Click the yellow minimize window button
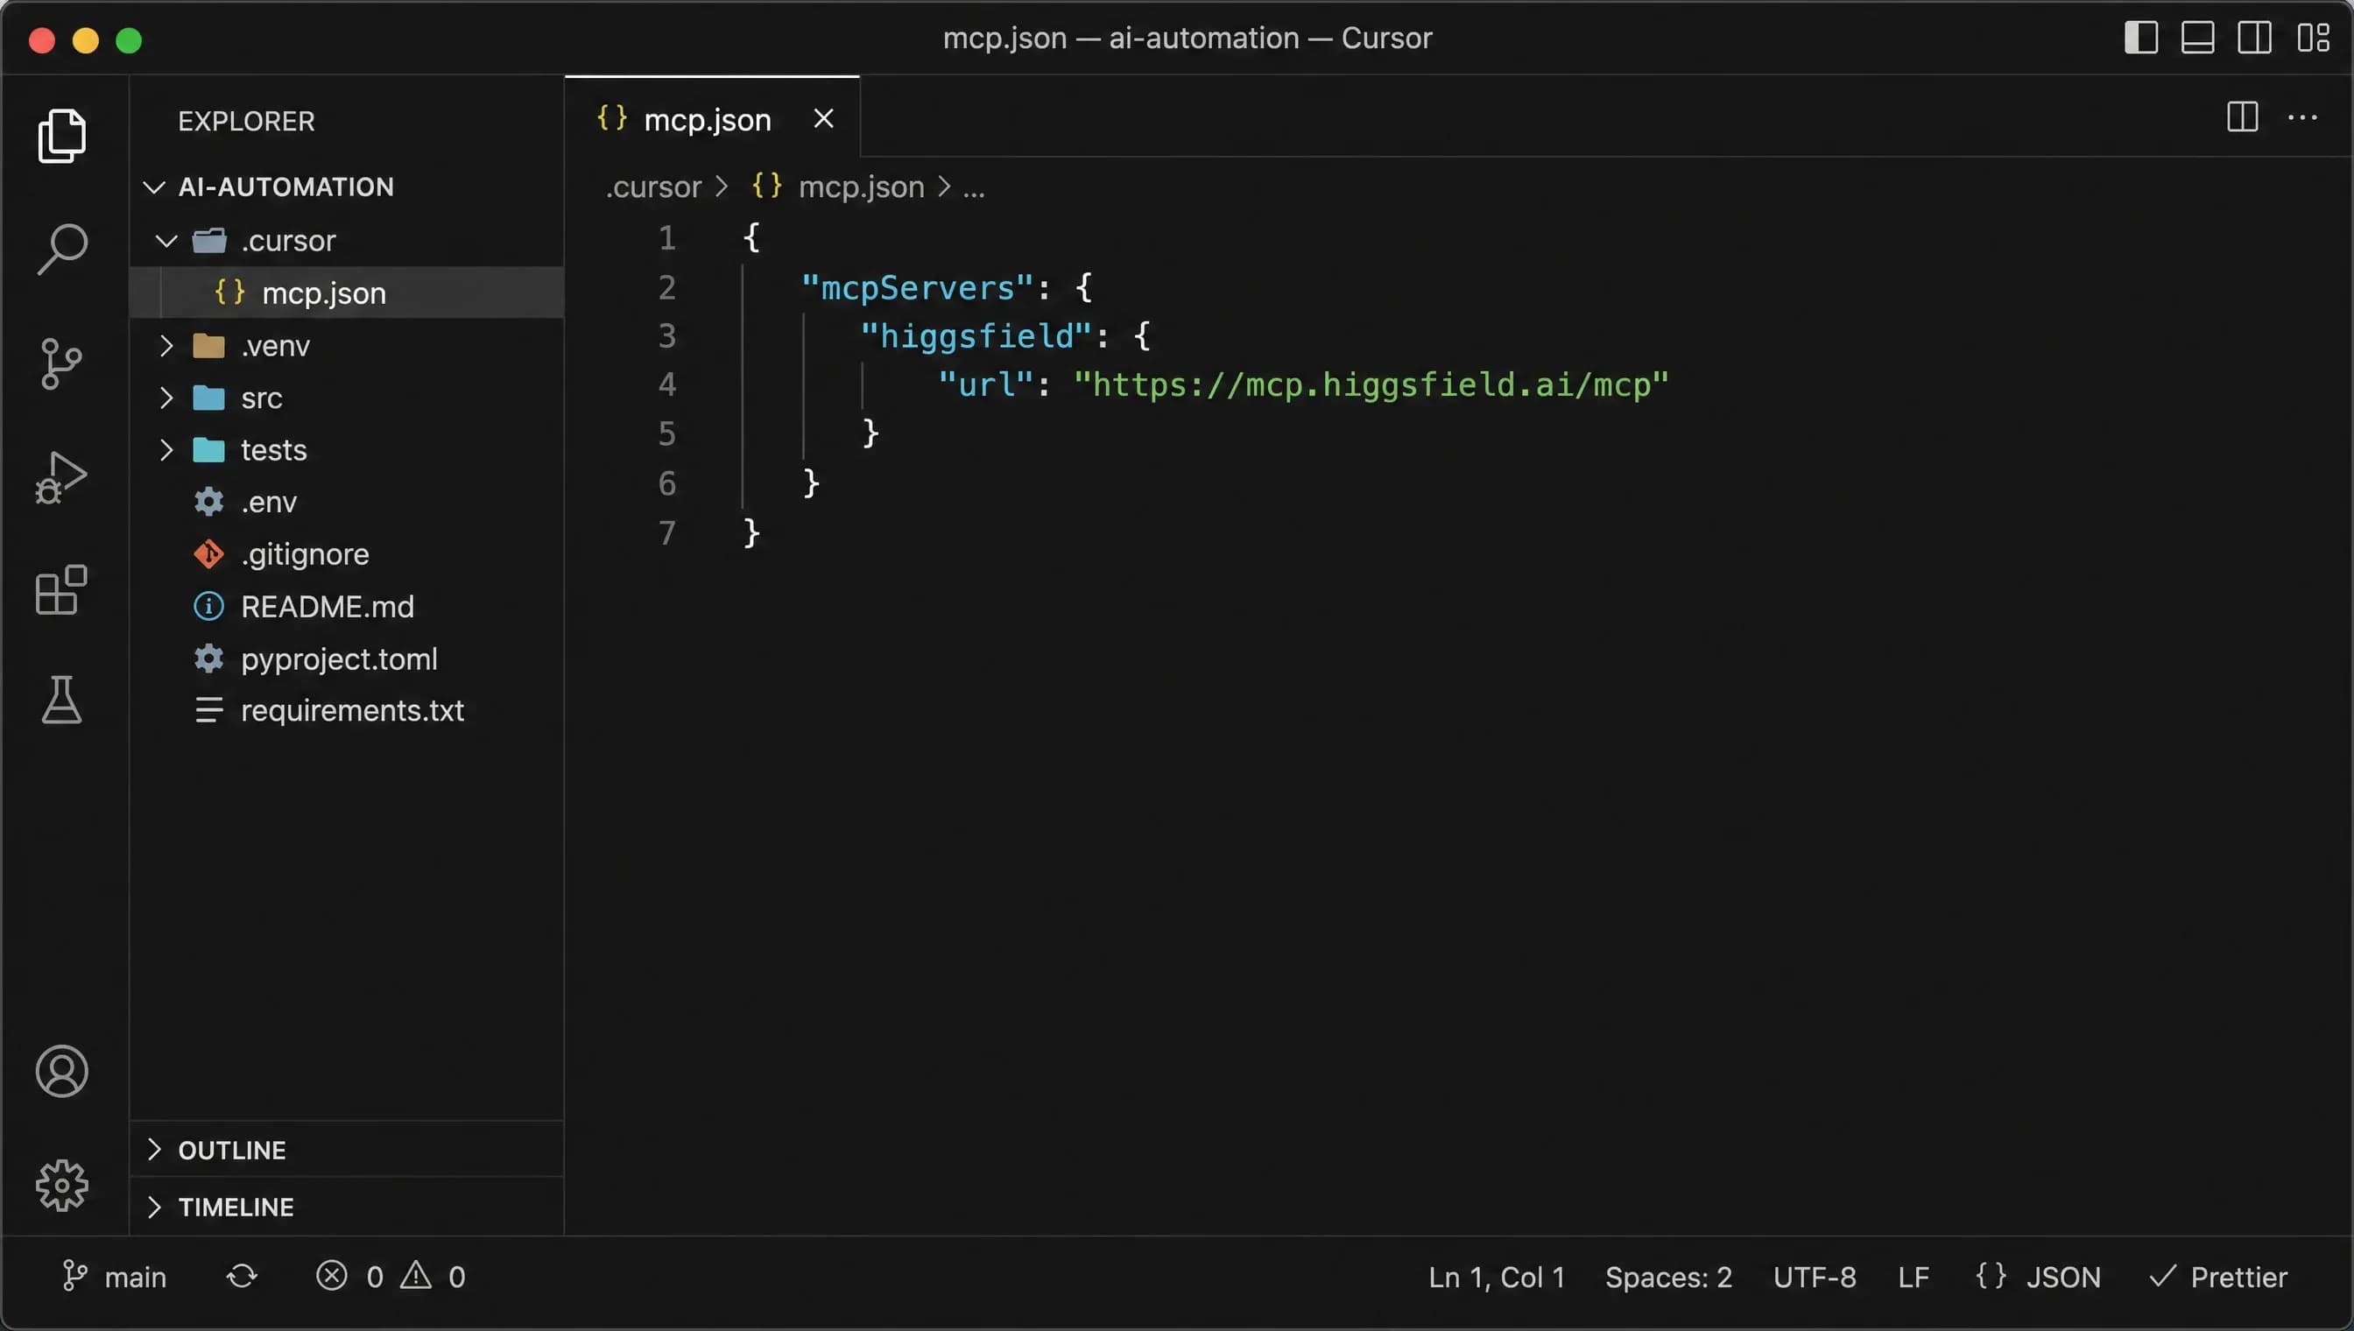2354x1331 pixels. click(x=85, y=40)
